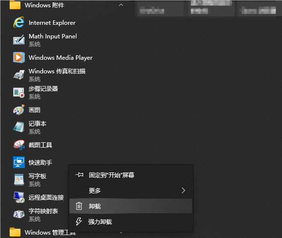Launch 截图工具 snipping tool icon
The height and width of the screenshot is (238, 282).
click(x=18, y=145)
